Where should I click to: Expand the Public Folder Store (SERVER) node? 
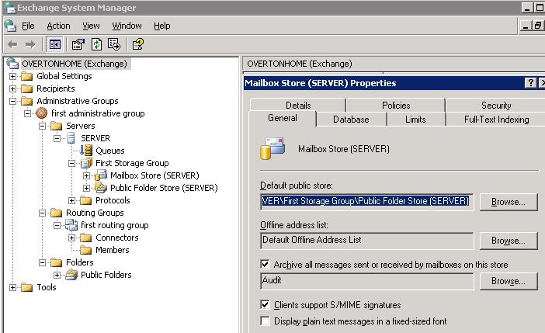tap(86, 188)
